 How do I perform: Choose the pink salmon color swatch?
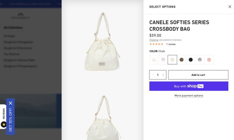pos(209,59)
